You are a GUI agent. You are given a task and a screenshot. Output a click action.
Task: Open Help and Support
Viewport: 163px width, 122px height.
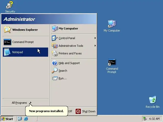point(74,63)
